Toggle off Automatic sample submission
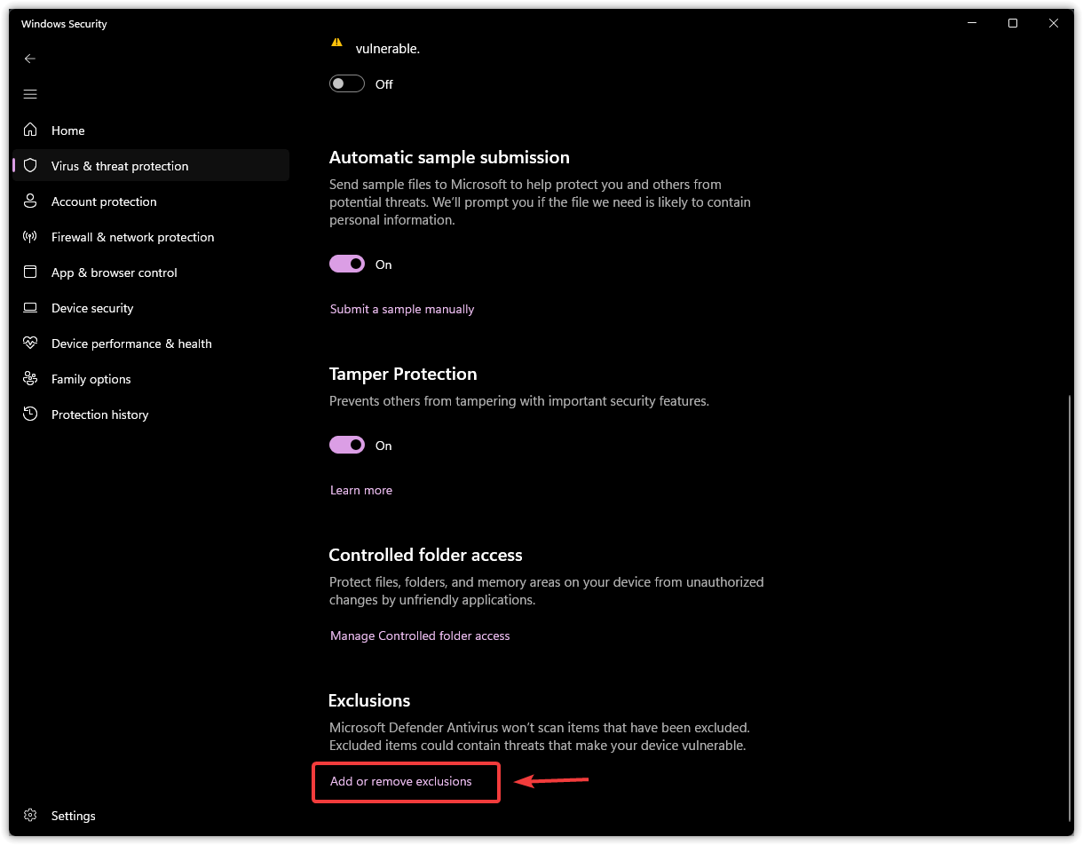This screenshot has height=845, width=1083. point(346,264)
